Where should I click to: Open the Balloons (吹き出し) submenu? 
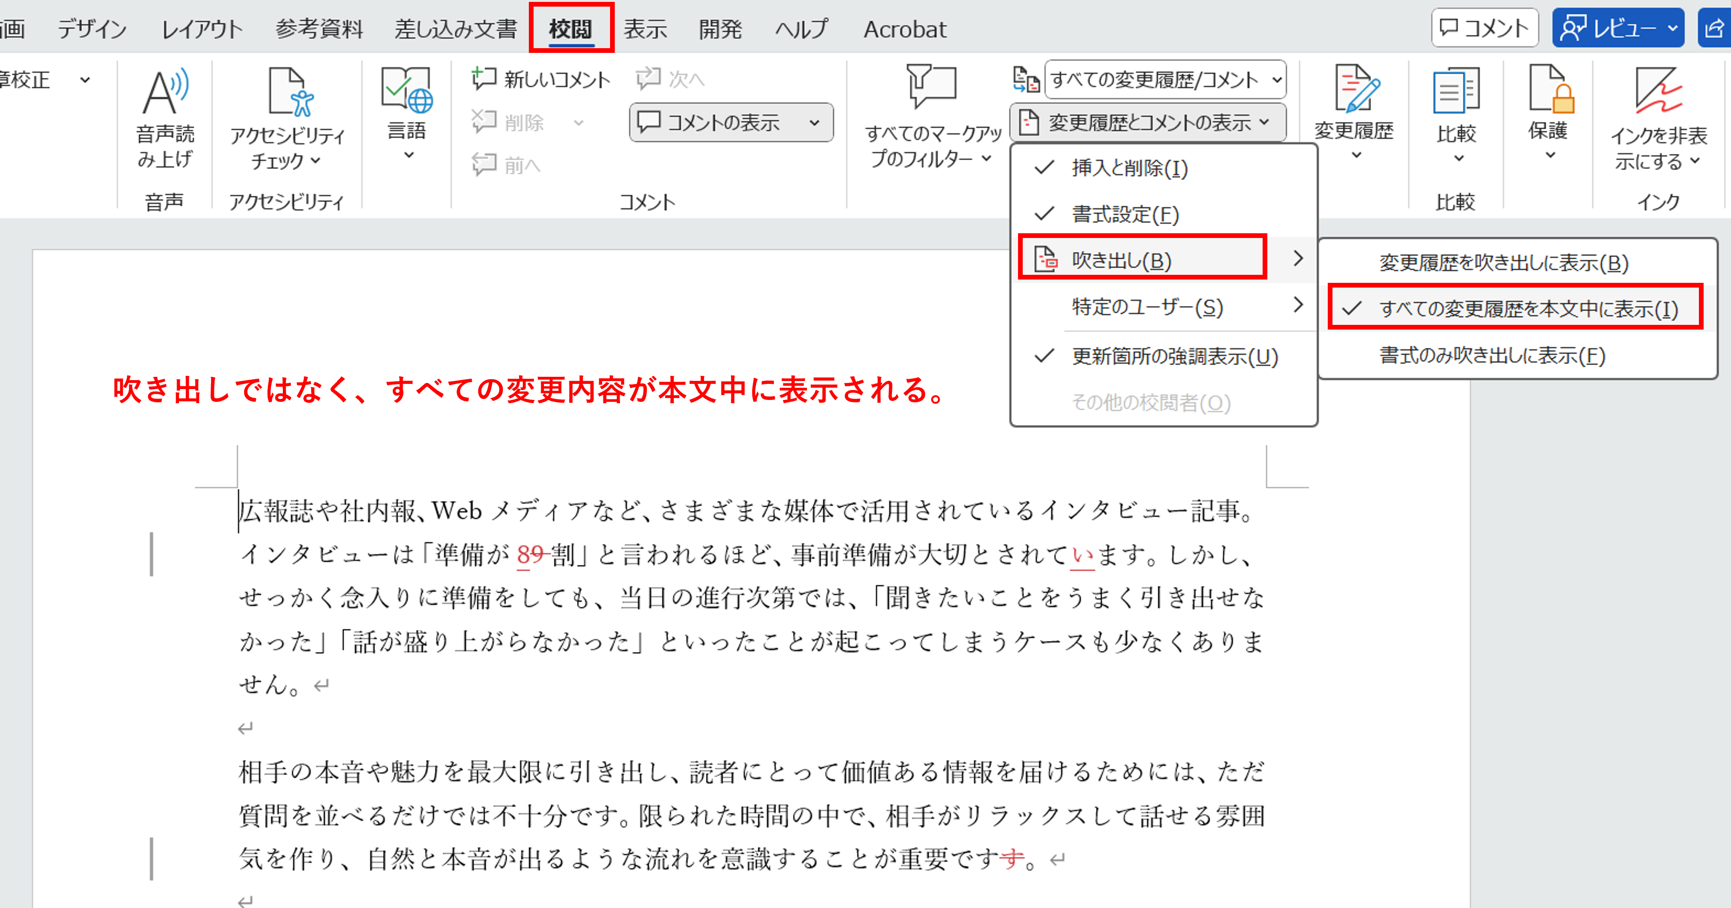point(1164,259)
